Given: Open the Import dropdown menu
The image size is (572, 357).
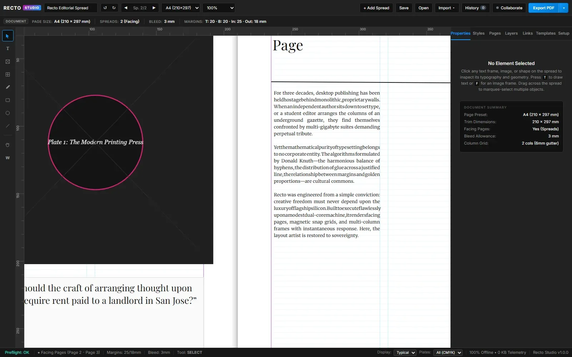Looking at the screenshot, I should click(x=447, y=8).
